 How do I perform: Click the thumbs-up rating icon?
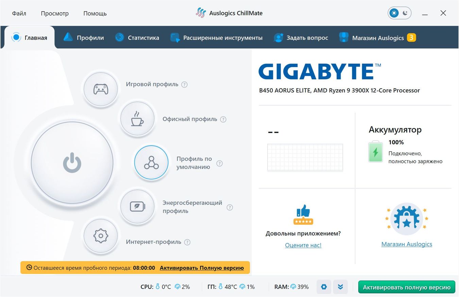point(303,215)
